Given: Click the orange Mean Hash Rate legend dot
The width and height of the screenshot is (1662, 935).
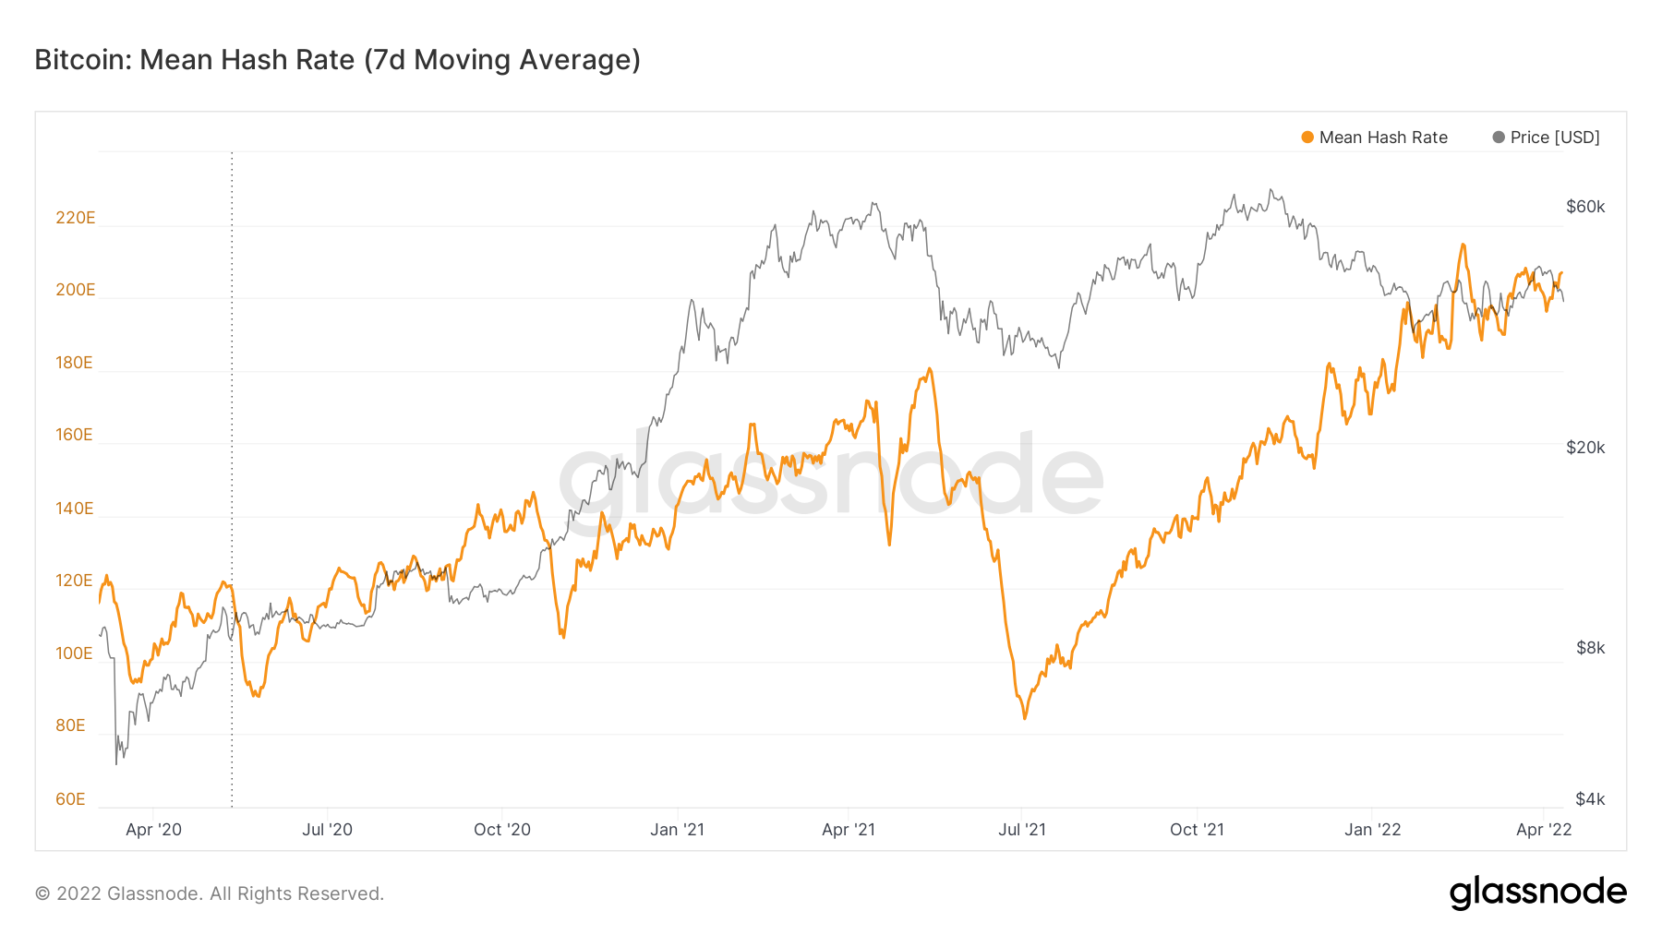Looking at the screenshot, I should (x=1307, y=138).
